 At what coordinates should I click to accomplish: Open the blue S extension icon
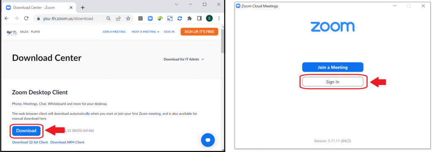[x=170, y=19]
